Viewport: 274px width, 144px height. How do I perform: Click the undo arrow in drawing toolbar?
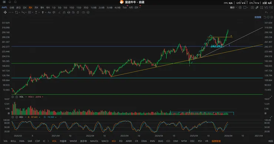point(266,12)
